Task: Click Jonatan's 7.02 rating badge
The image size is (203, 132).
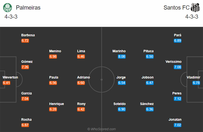Action: point(178,125)
